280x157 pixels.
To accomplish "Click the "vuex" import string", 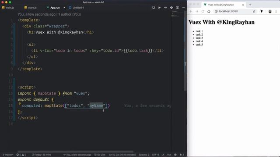I will (80, 93).
